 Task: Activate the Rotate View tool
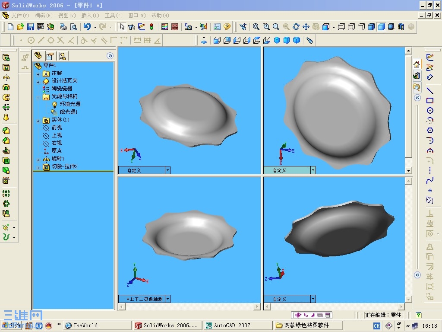(x=296, y=27)
